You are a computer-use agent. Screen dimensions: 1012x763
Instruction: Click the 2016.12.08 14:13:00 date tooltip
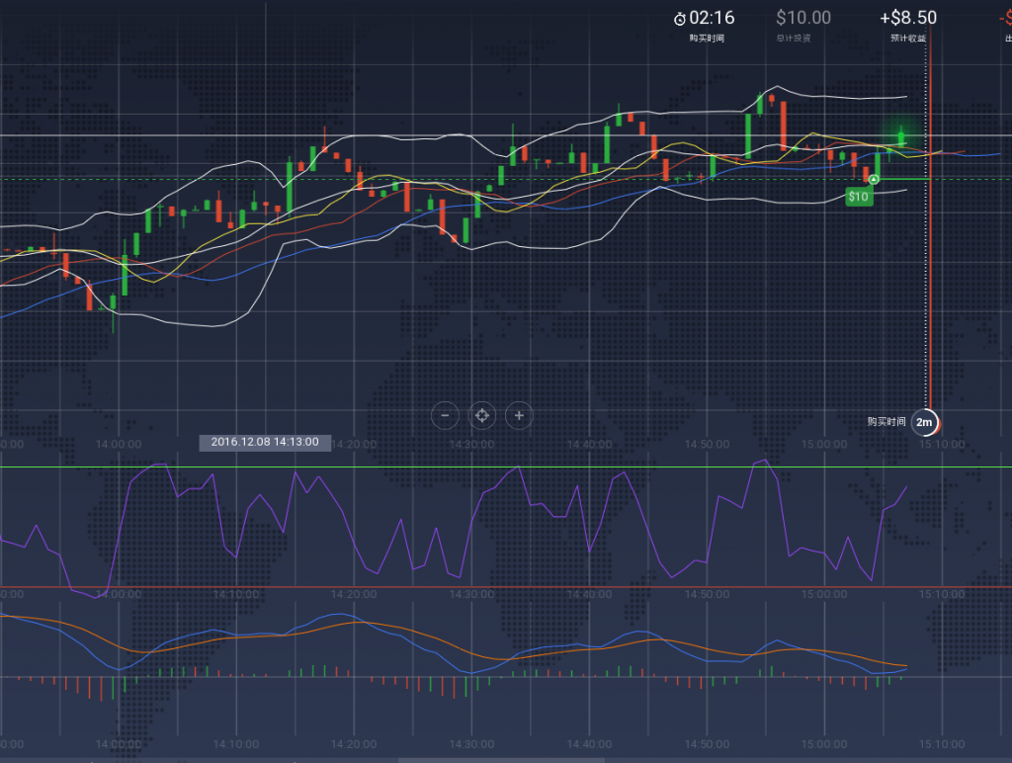pos(265,442)
